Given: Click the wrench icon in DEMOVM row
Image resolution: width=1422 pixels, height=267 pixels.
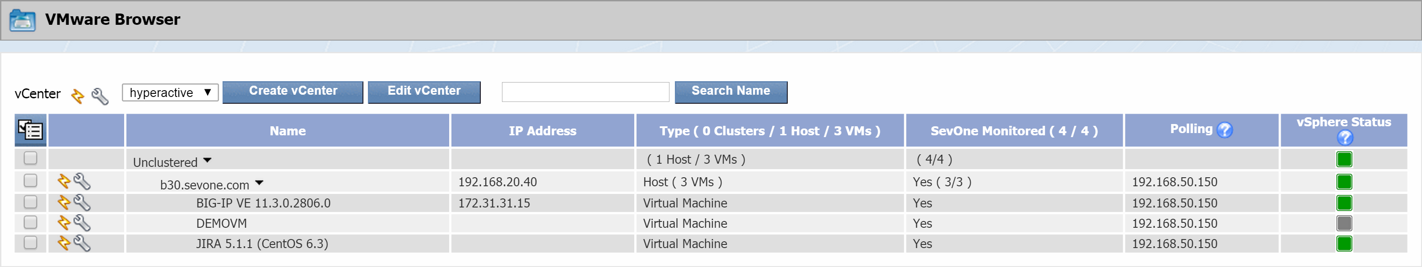Looking at the screenshot, I should point(82,223).
